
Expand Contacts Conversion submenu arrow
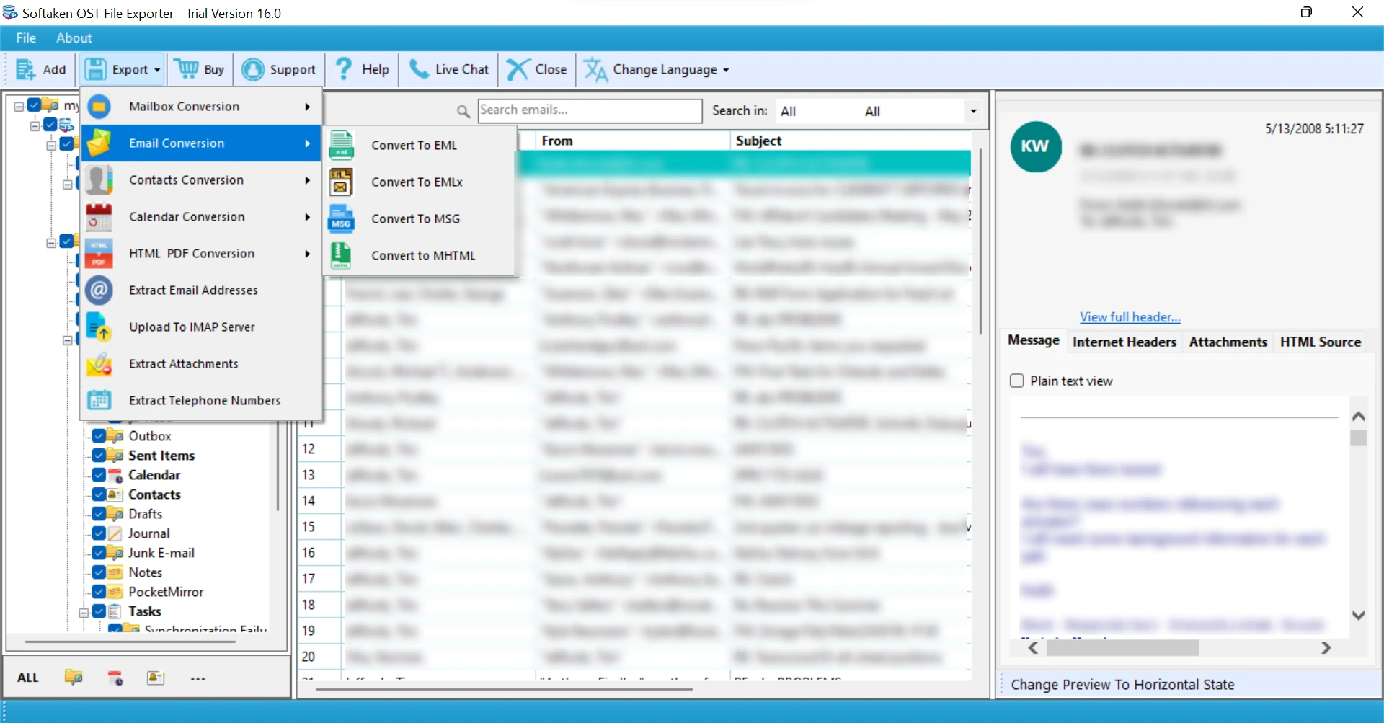(x=308, y=180)
